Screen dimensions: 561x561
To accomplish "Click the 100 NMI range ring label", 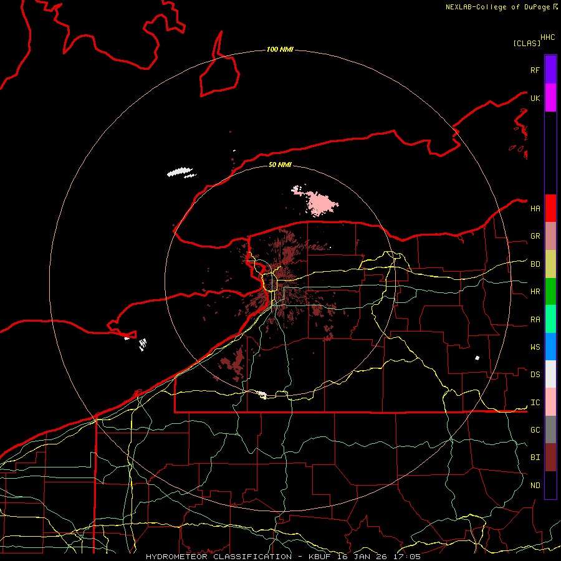I will [x=280, y=49].
